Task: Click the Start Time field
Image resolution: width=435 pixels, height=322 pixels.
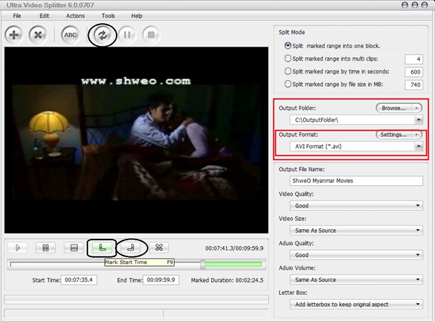Action: [79, 280]
